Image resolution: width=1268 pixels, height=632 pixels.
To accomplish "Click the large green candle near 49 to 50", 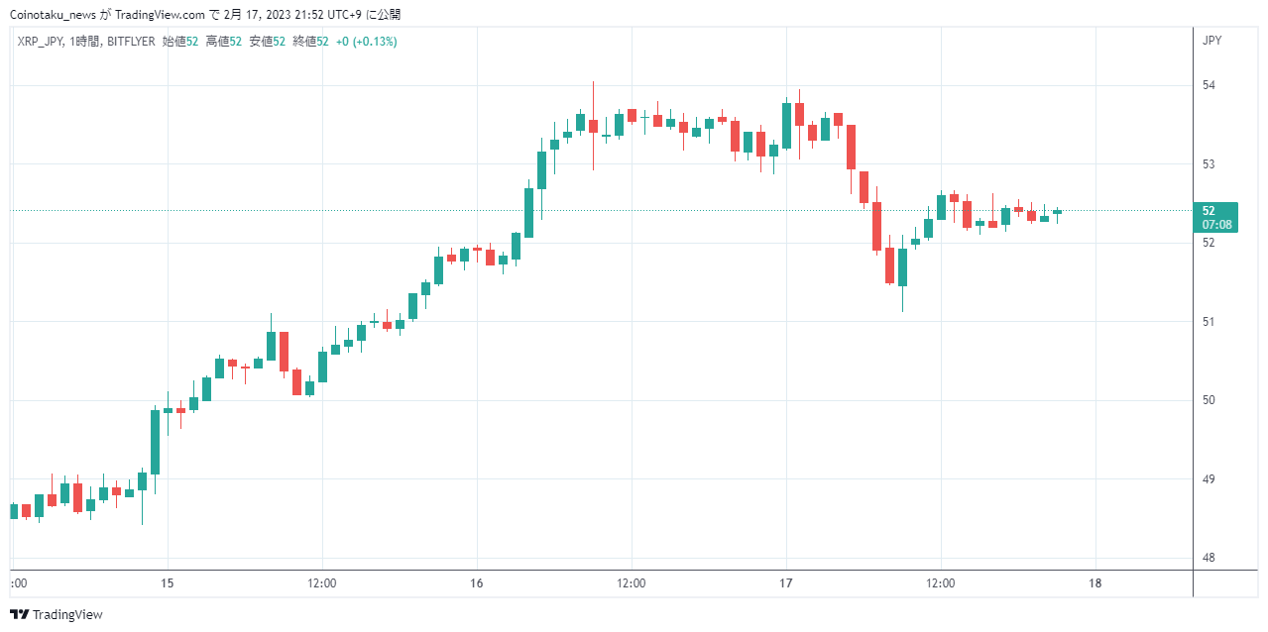I will tap(155, 442).
